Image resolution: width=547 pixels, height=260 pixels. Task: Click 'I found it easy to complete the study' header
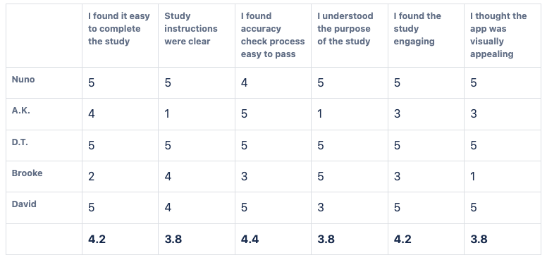(x=119, y=29)
